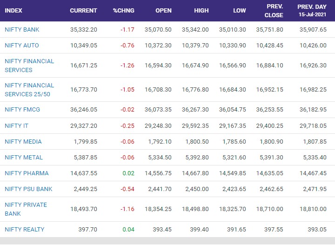Select NIFTY FMCG change -0.02
The width and height of the screenshot is (335, 251).
(x=127, y=110)
